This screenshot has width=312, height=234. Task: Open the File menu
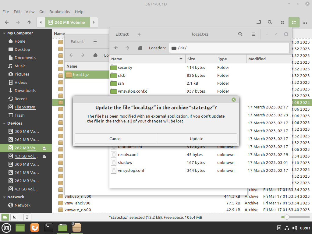(5, 12)
